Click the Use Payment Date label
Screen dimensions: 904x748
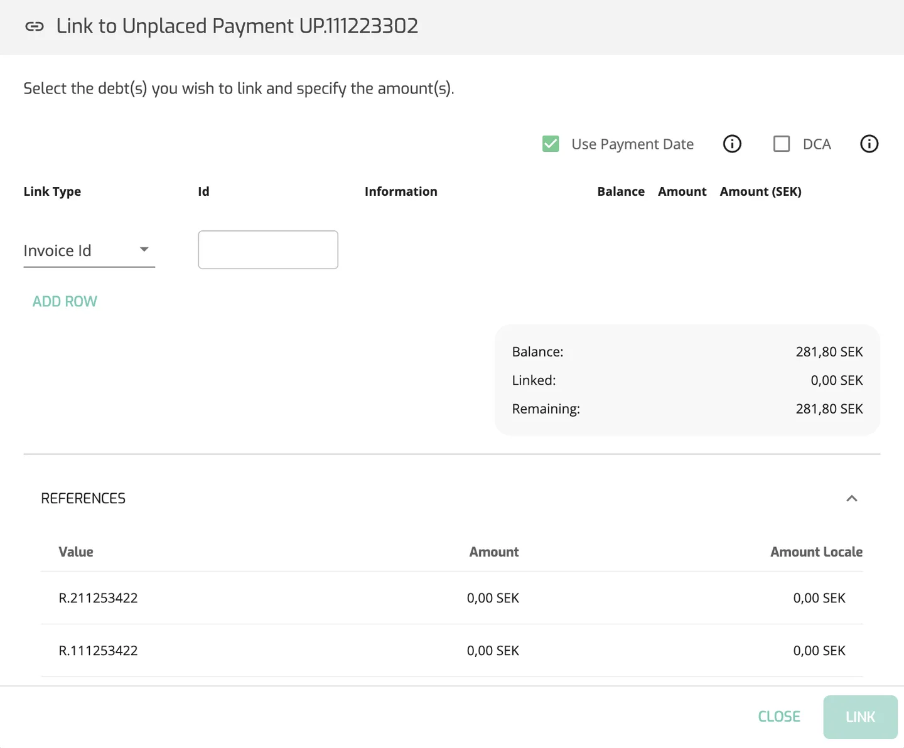pos(632,144)
